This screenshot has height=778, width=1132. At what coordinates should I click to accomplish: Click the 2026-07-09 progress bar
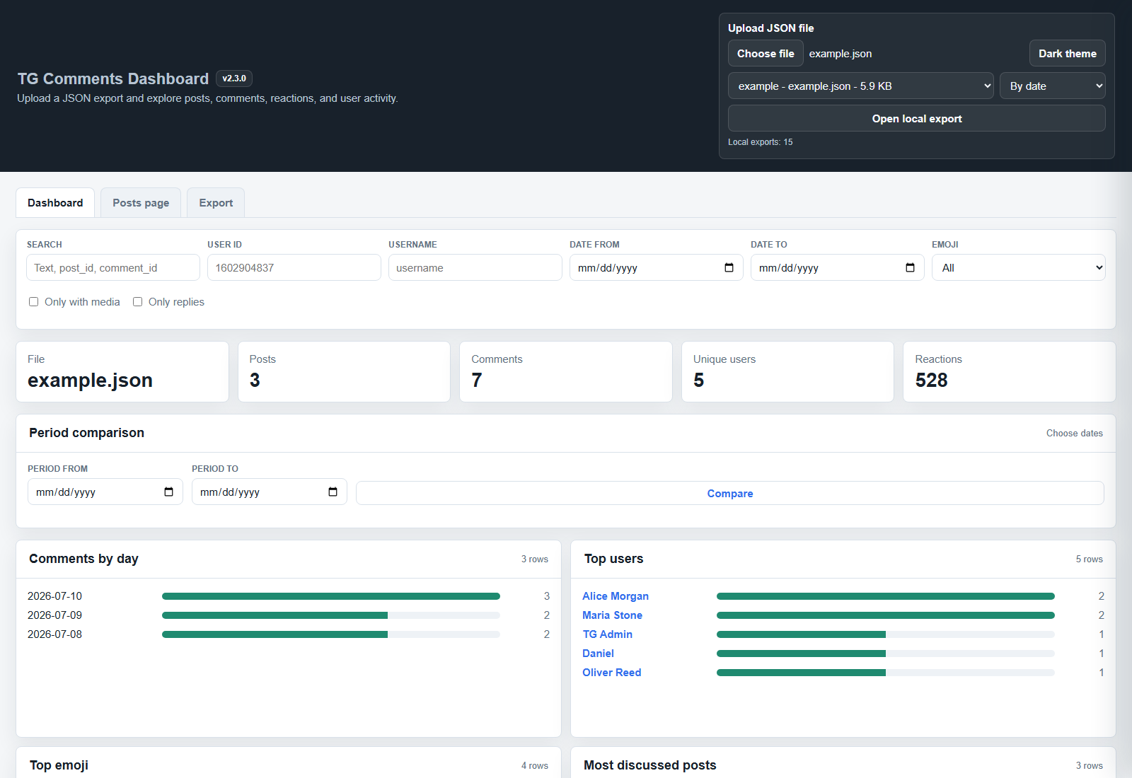pos(331,615)
